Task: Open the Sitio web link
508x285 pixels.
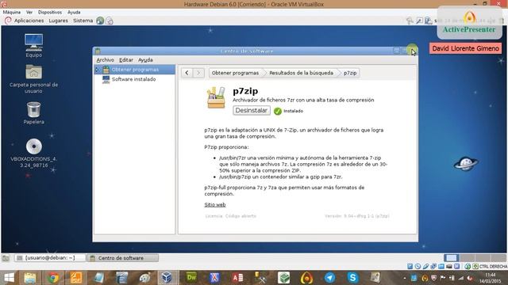Action: point(215,204)
